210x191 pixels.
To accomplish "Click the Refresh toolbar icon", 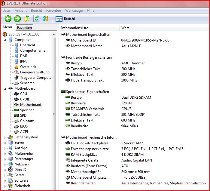I will pyautogui.click(x=36, y=19).
